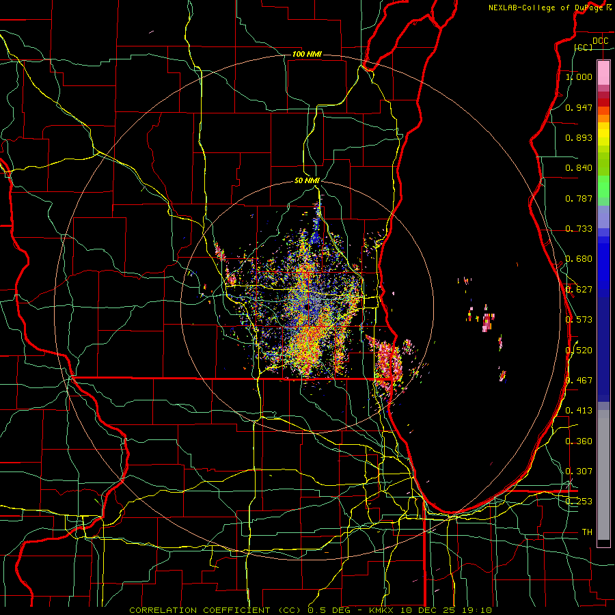Click the Correlation Coefficient KMKX caption at the bottom
This screenshot has width=615, height=615.
point(310,610)
